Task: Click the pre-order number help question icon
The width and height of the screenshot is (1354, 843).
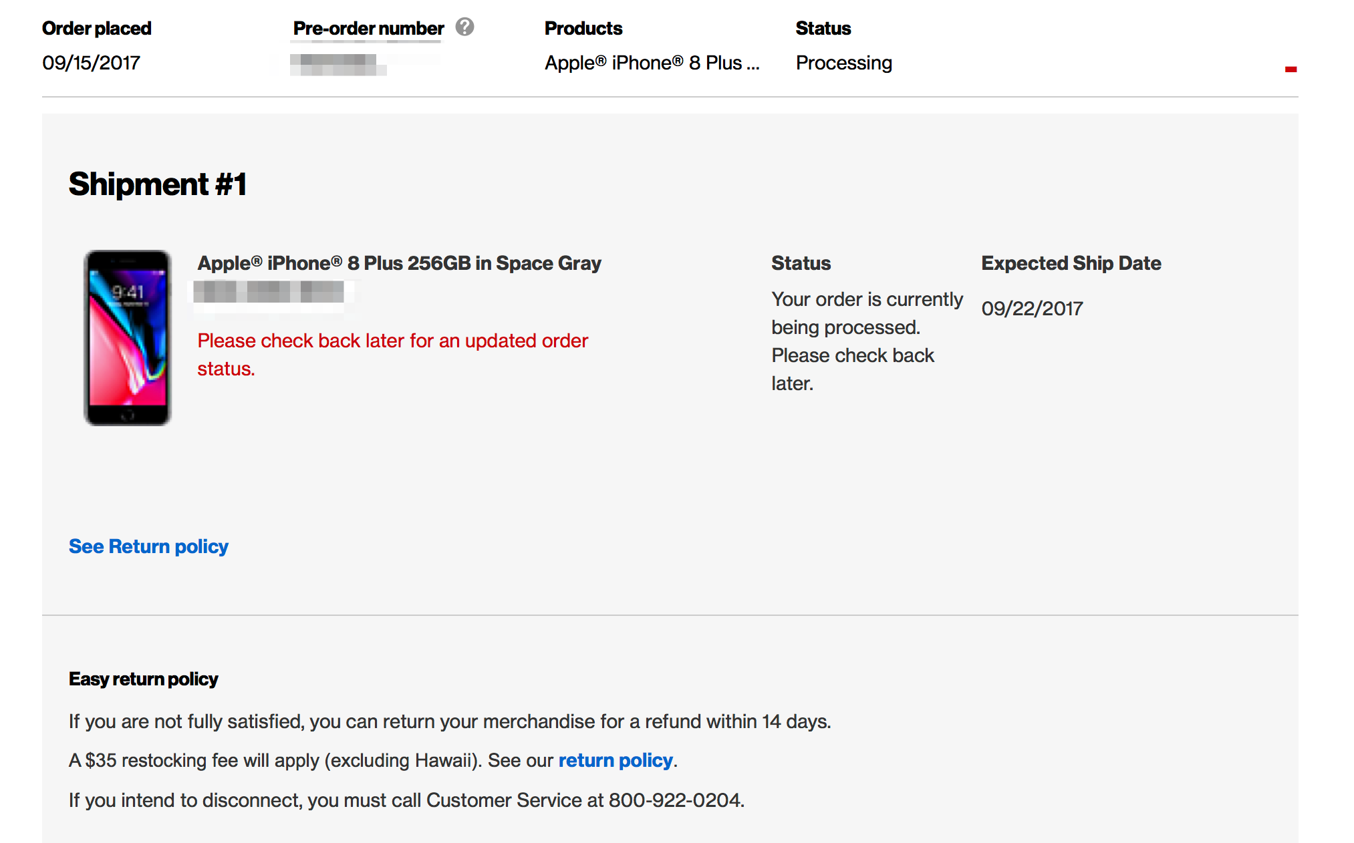Action: pyautogui.click(x=464, y=27)
